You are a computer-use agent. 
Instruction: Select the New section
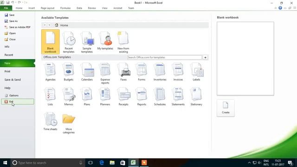[18, 63]
